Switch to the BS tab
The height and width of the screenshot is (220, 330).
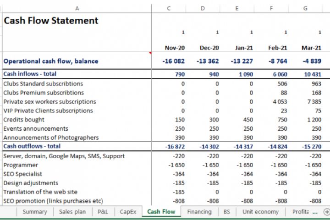227,212
